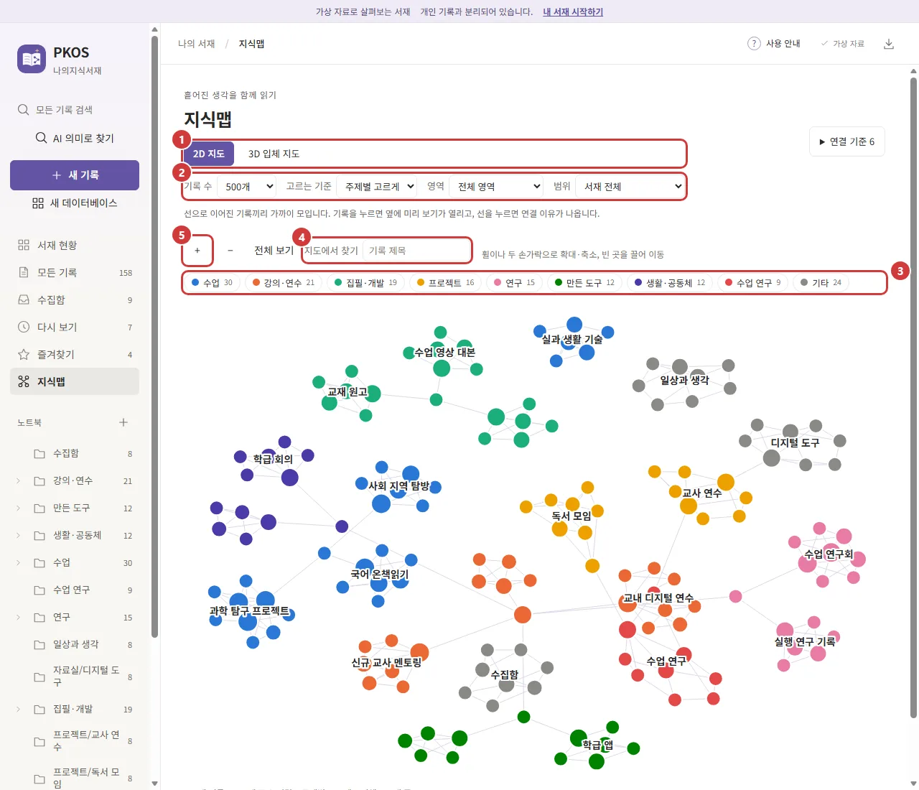Toggle the 수업 category filter chip
919x790 pixels.
click(212, 283)
